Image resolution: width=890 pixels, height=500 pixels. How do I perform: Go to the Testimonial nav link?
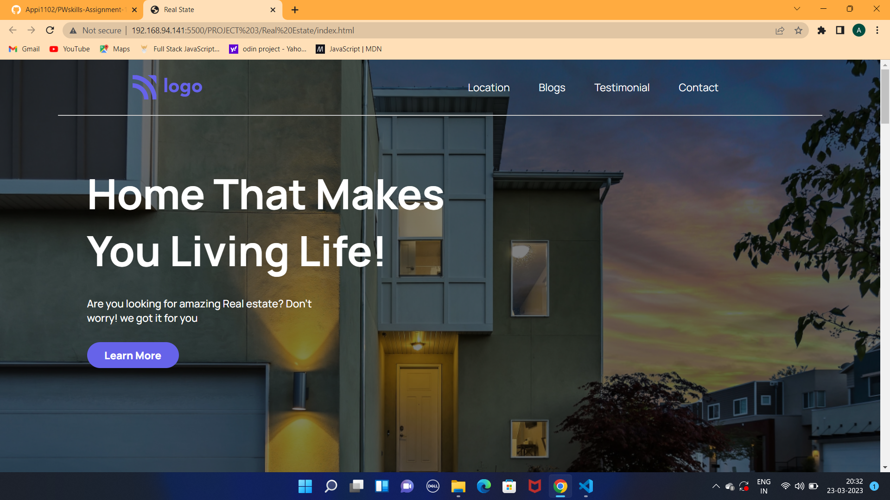pyautogui.click(x=622, y=87)
